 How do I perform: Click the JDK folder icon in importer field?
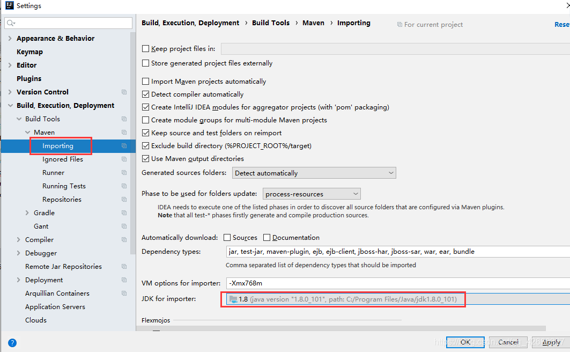click(233, 299)
